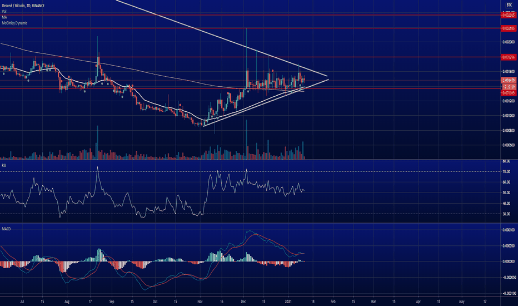Viewport: 518px width, 306px height.
Task: Click the RSI pane label
Action: [4, 165]
